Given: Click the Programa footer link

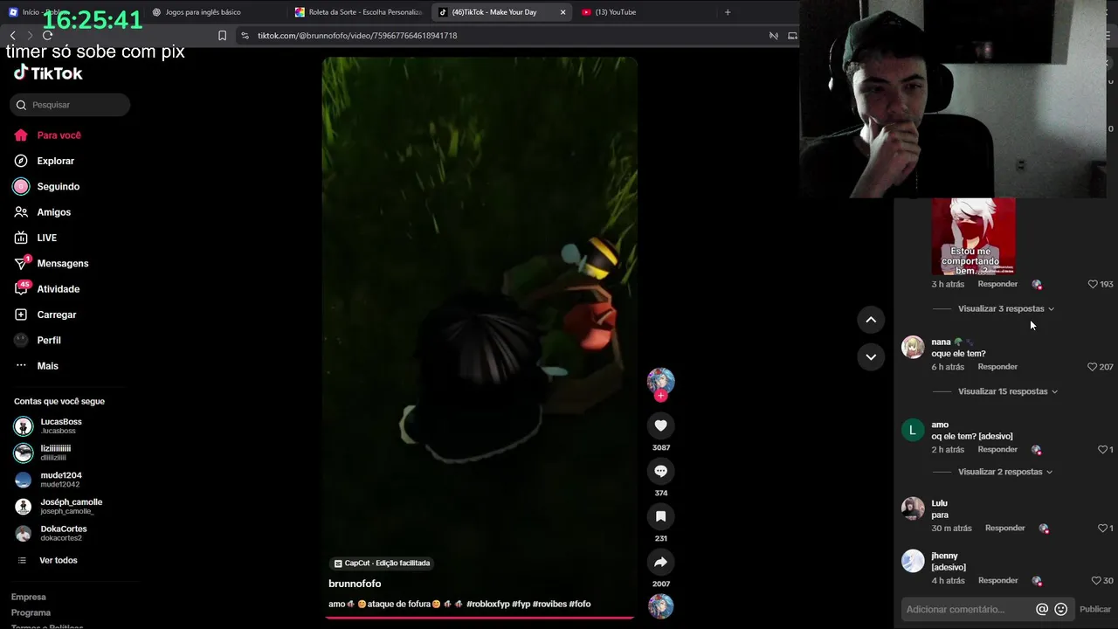Looking at the screenshot, I should (31, 612).
